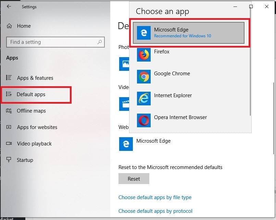Screen dimensions: 276x220
Task: Click the Photos app icon under photo viewer
Action: click(x=124, y=64)
